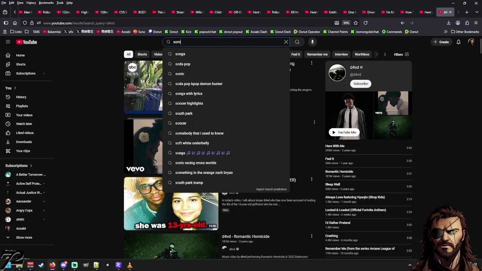Viewport: 482px width, 271px height.
Task: Expand the Subscriptions section heading
Action: [x=18, y=166]
